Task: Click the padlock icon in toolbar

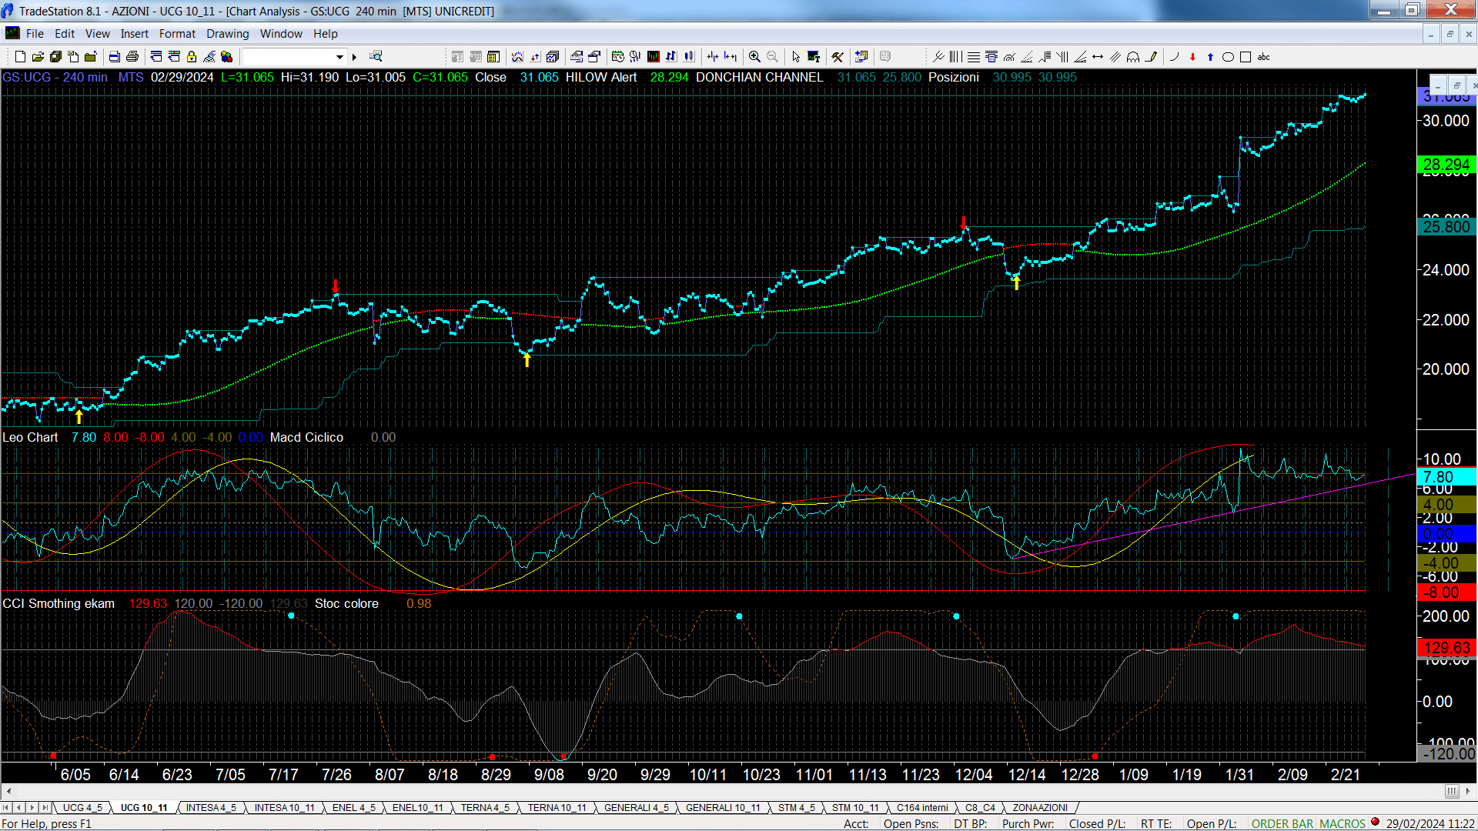Action: (x=192, y=57)
